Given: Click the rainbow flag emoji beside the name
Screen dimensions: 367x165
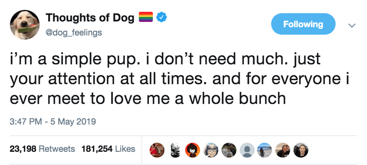Looking at the screenshot, I should 146,17.
